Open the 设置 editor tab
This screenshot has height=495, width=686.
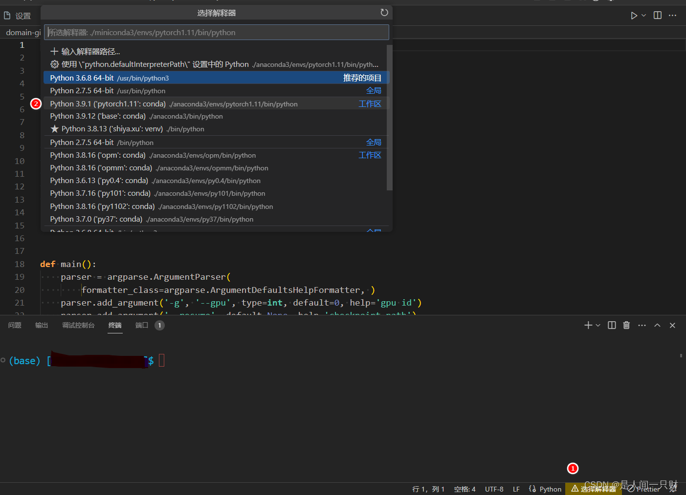[18, 16]
